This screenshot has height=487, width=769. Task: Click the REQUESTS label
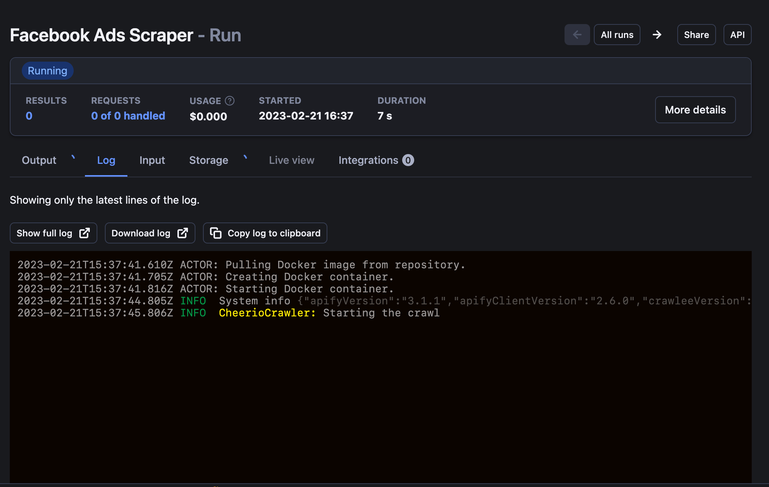click(x=116, y=101)
